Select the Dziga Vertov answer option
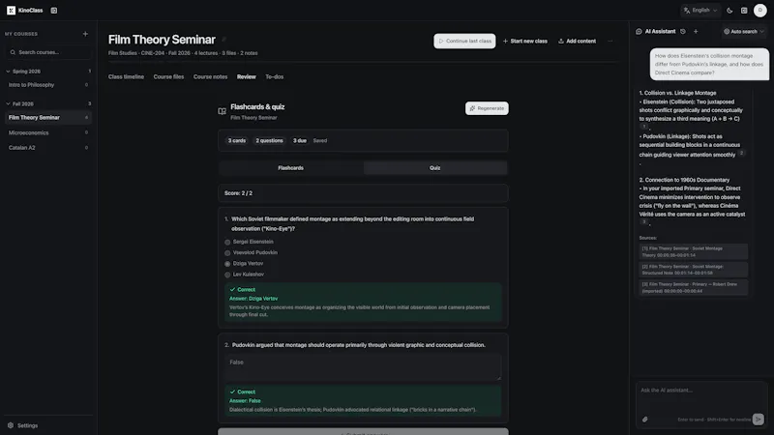 [227, 264]
